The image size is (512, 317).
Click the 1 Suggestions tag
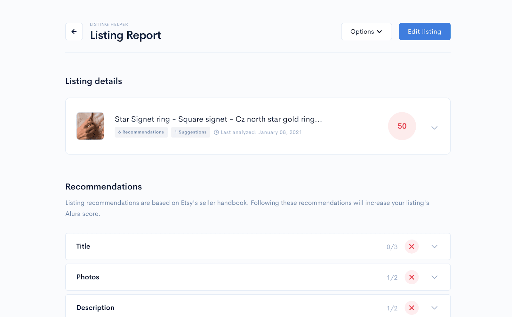pyautogui.click(x=191, y=132)
